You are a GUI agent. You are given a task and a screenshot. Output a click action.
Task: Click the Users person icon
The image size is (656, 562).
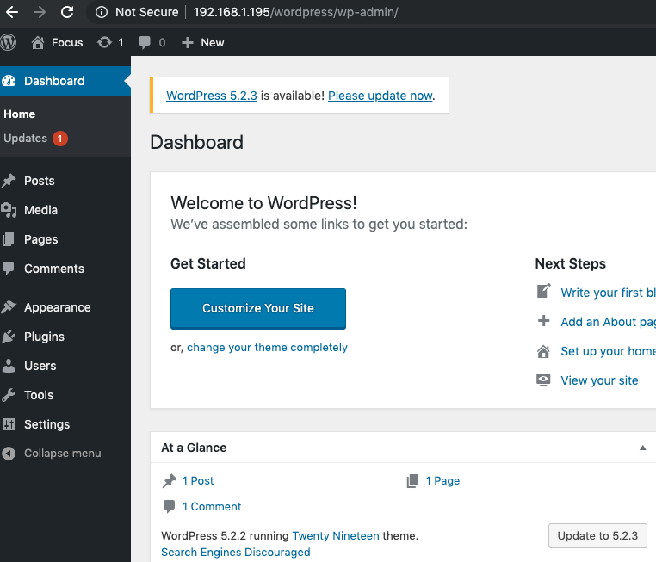(x=9, y=366)
